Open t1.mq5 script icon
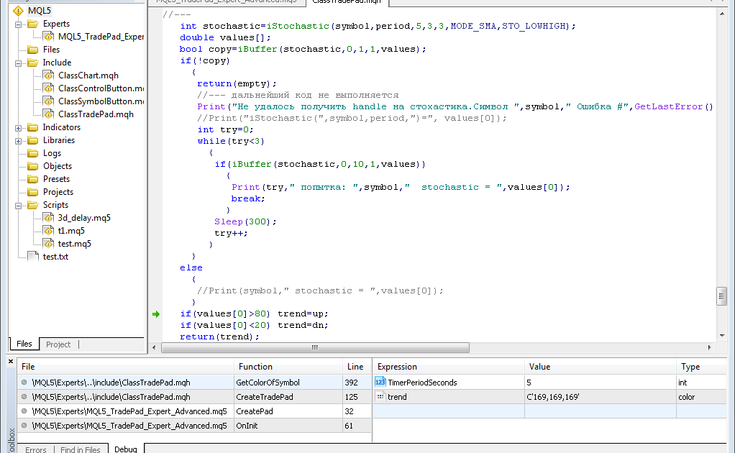 (48, 231)
